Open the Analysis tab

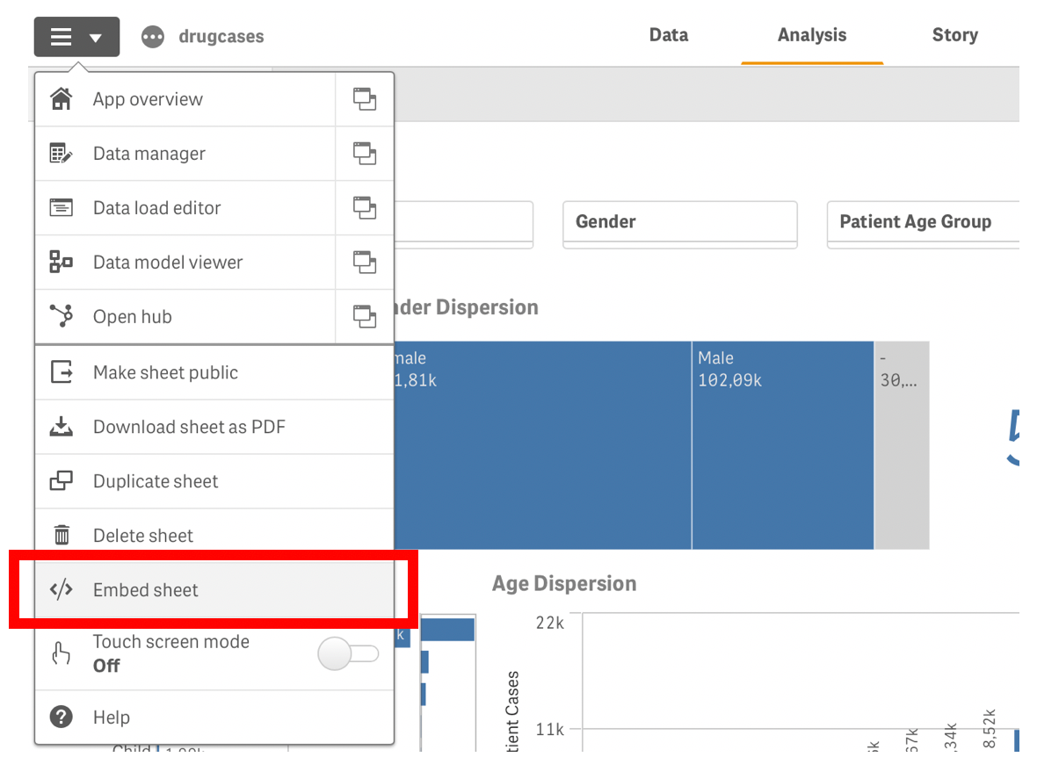click(812, 35)
